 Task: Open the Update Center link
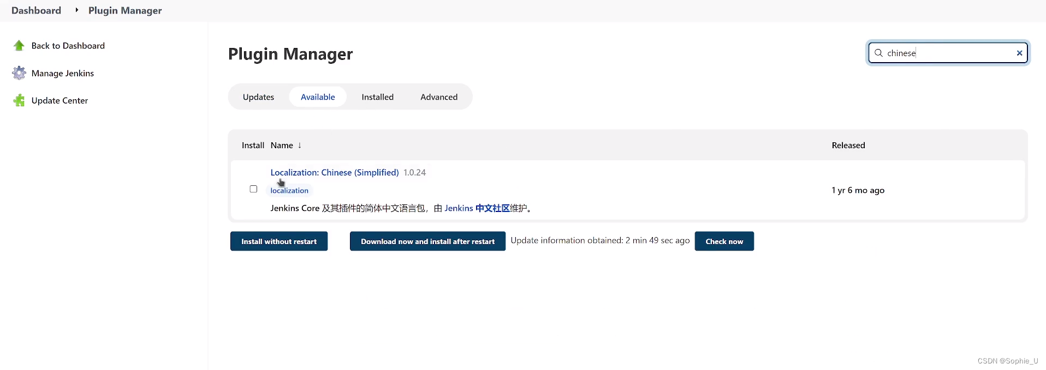60,100
